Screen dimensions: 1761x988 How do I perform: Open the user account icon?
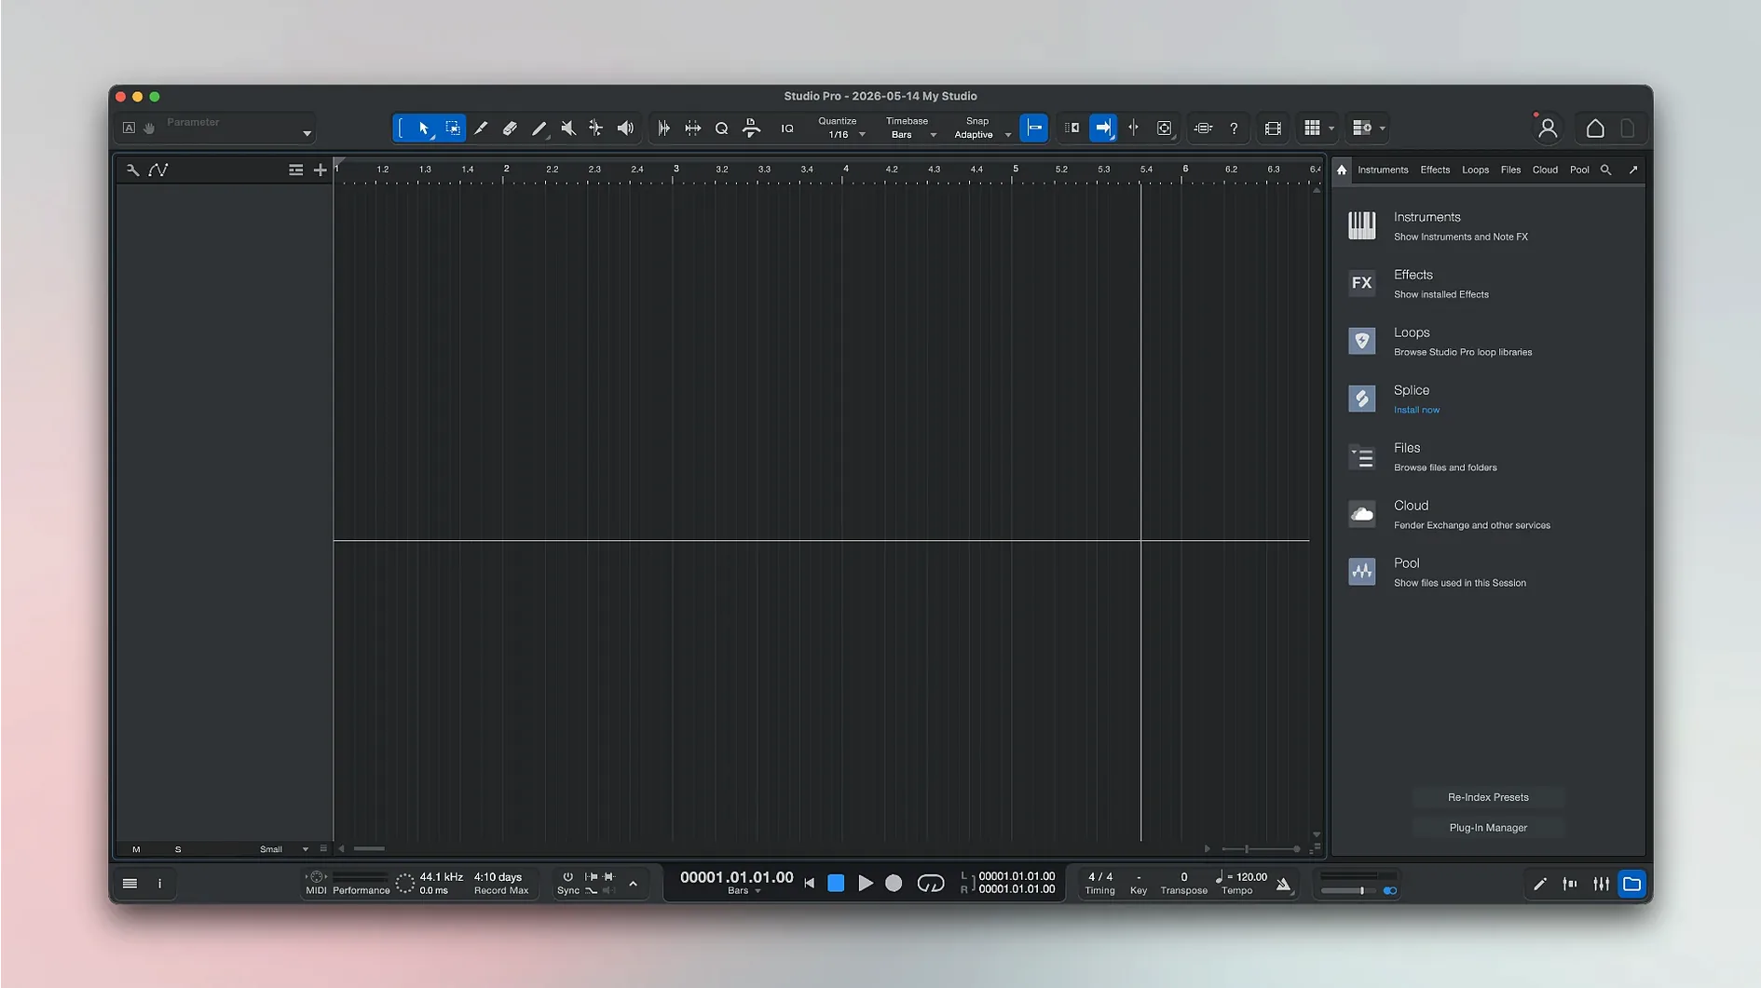click(x=1548, y=129)
